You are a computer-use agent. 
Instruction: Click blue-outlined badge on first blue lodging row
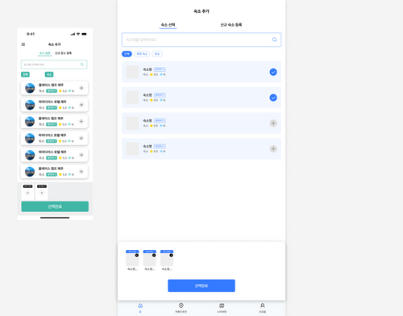(x=160, y=69)
